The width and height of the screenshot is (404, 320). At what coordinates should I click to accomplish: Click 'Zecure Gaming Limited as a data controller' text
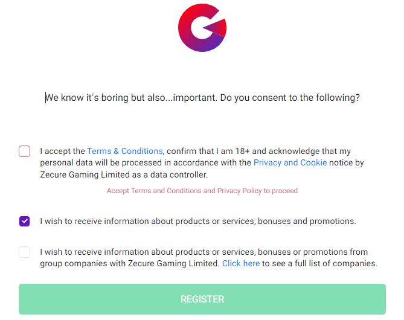124,174
